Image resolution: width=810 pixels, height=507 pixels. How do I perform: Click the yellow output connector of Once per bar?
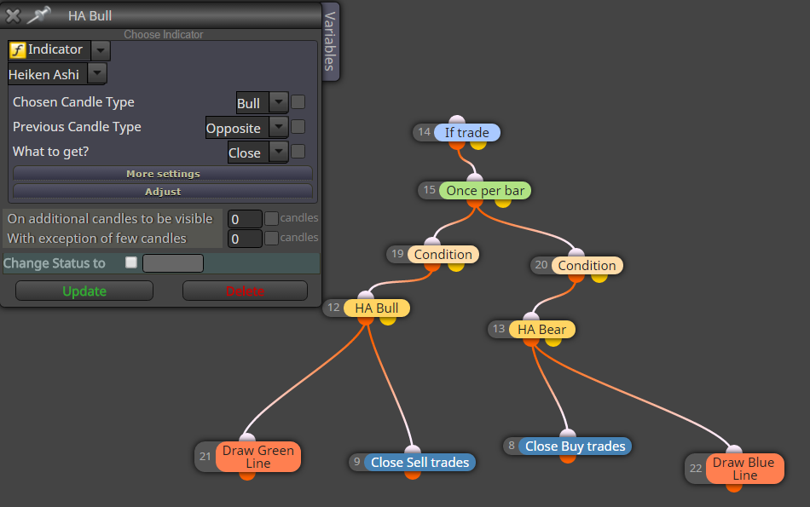[503, 203]
